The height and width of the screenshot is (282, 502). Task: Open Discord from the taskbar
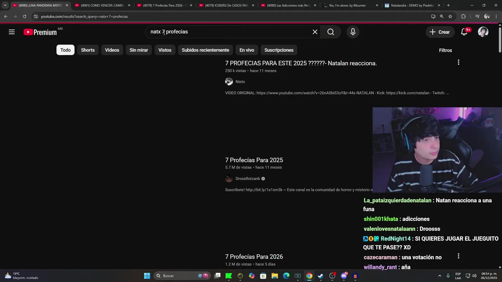(x=344, y=276)
